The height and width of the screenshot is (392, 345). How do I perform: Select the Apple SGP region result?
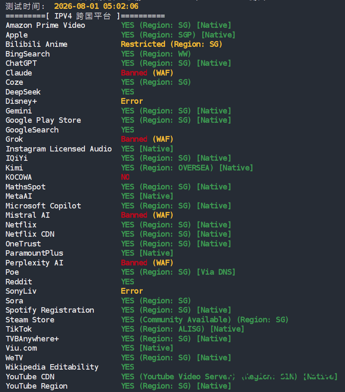168,35
